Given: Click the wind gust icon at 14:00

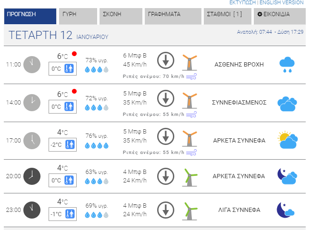Looking at the screenshot, I should (191, 115).
